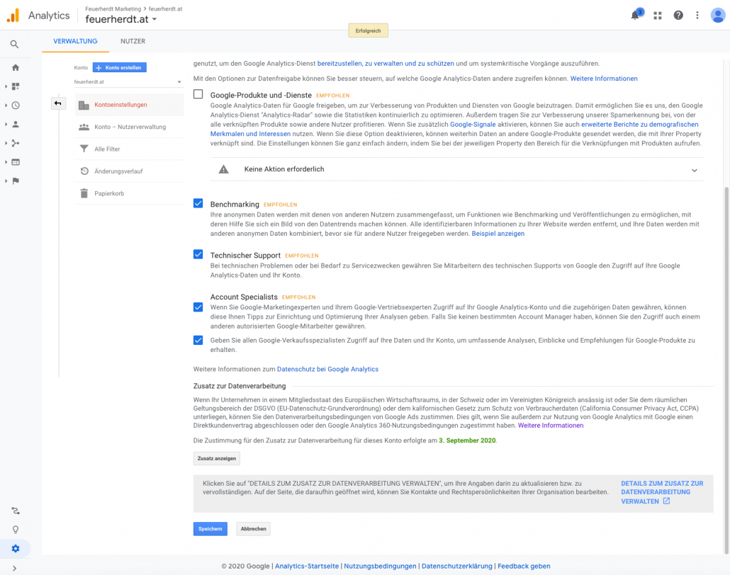
Task: Select Alle Filter menu item
Action: [130, 149]
